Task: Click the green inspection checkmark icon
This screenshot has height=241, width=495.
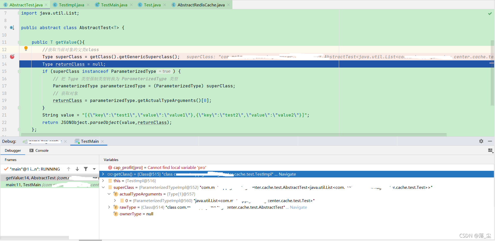Action: click(490, 14)
